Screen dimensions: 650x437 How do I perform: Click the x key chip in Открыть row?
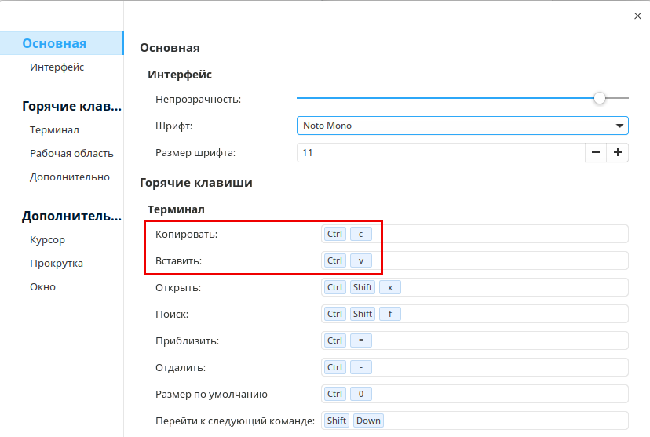point(389,287)
